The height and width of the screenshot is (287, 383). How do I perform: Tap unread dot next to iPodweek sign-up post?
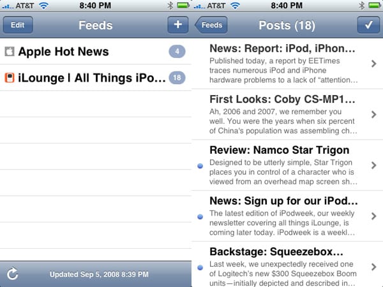pos(200,217)
